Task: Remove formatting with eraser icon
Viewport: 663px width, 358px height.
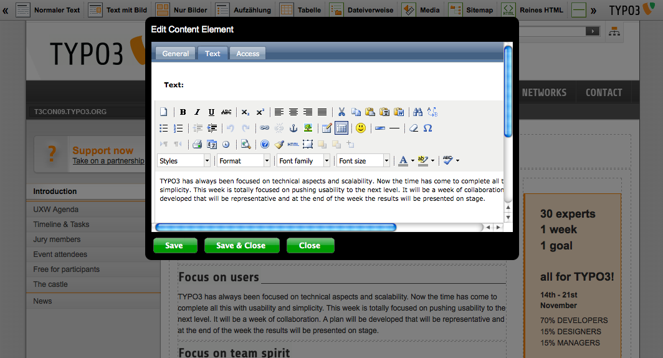Action: point(414,128)
